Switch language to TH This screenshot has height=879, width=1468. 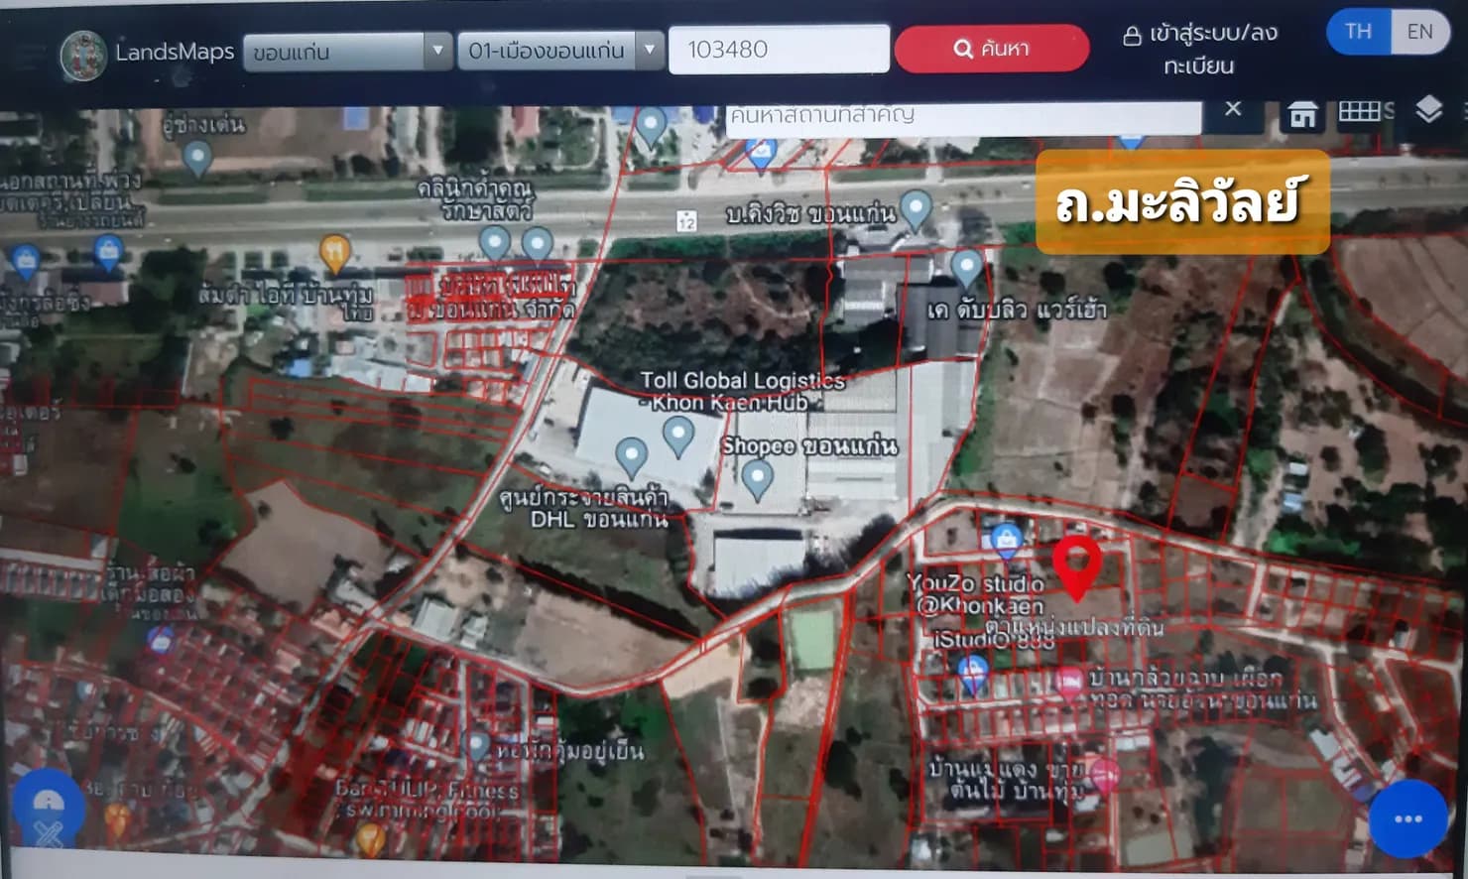click(x=1359, y=32)
